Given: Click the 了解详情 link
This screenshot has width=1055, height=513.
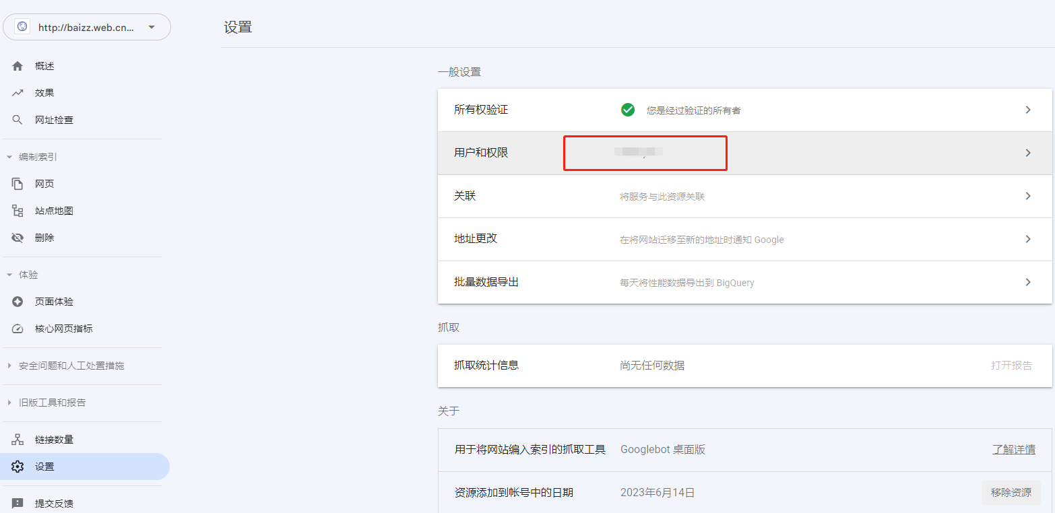Looking at the screenshot, I should (x=1013, y=449).
